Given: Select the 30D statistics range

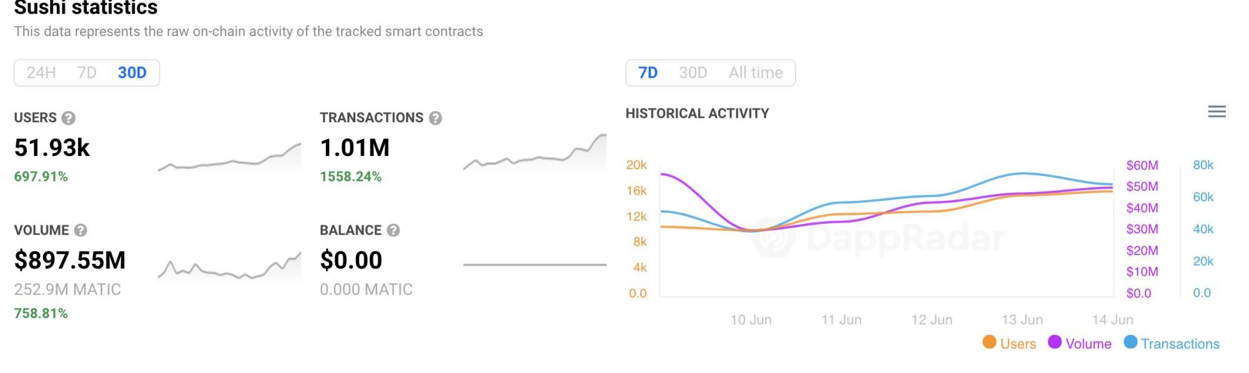Looking at the screenshot, I should (132, 73).
